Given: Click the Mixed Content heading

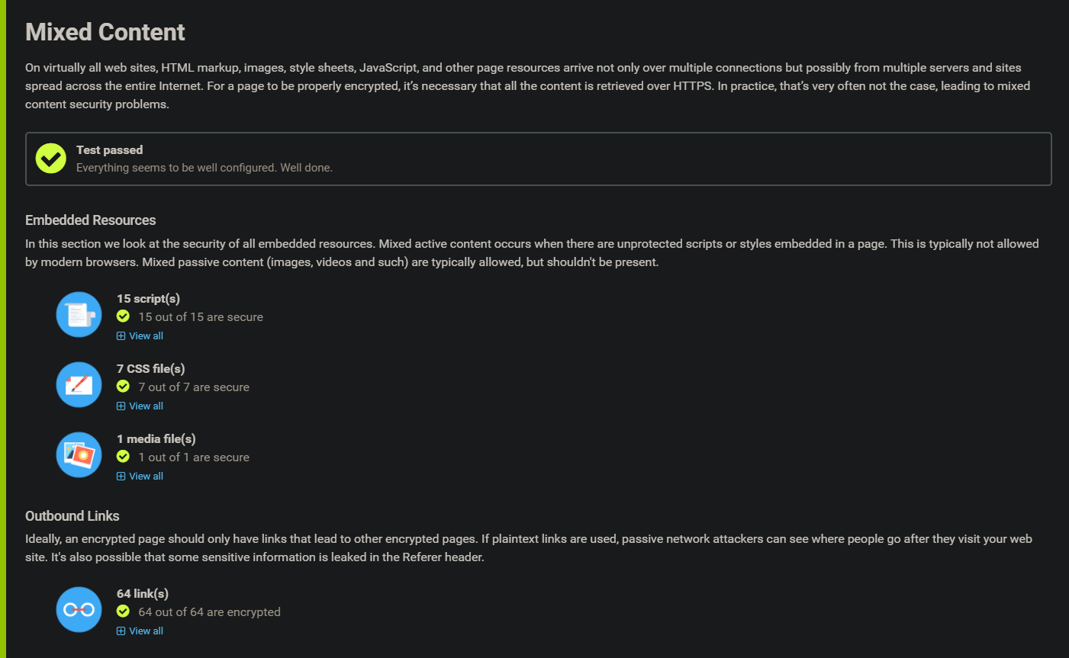Looking at the screenshot, I should 105,32.
